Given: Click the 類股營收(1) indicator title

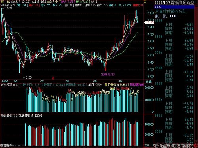Looking at the screenshot, I should [x=9, y=116].
